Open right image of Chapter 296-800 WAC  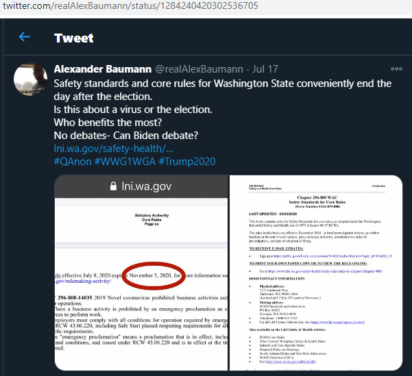coord(316,273)
